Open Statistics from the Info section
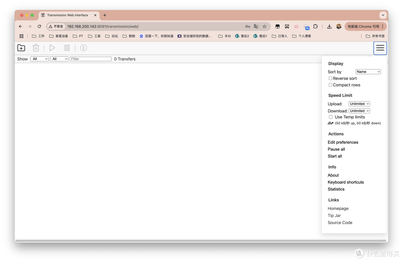 point(336,189)
